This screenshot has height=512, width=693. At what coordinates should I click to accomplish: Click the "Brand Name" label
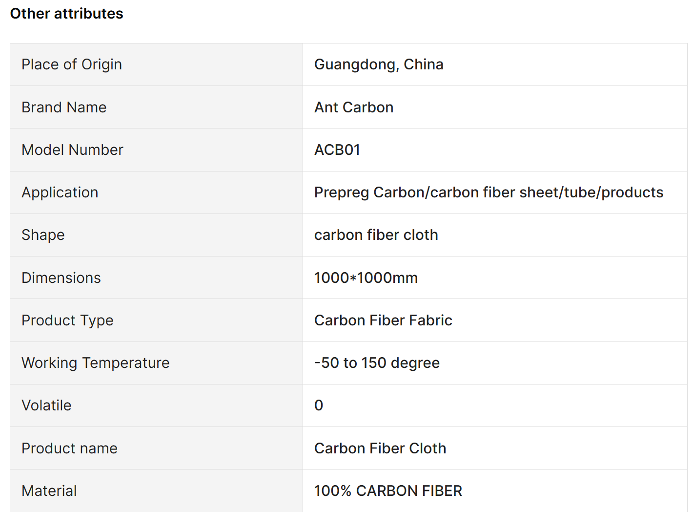click(64, 107)
